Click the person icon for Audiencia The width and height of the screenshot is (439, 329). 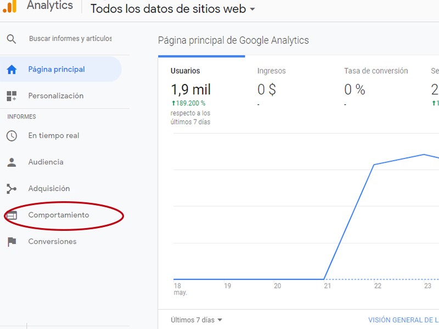tap(12, 162)
